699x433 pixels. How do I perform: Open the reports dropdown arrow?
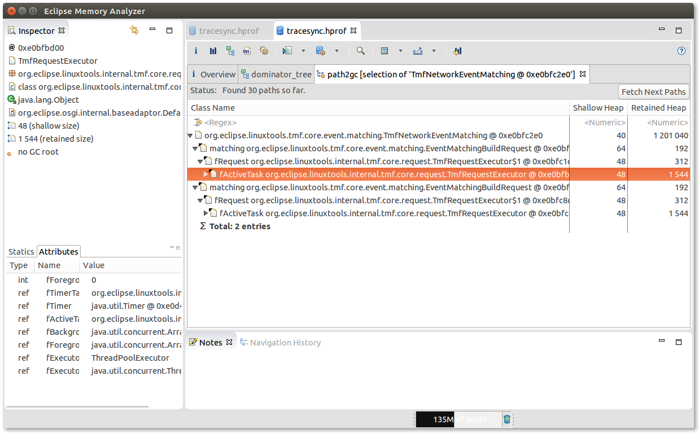(x=303, y=51)
